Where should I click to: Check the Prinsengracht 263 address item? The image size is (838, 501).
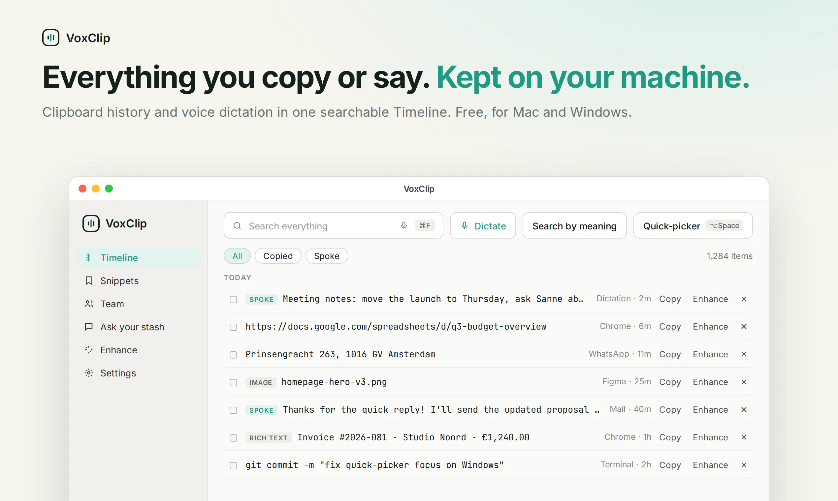pyautogui.click(x=233, y=355)
